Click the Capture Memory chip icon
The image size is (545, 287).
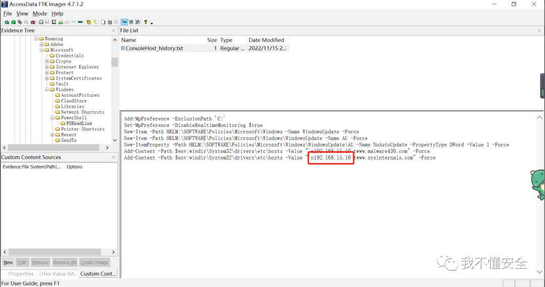click(x=80, y=22)
